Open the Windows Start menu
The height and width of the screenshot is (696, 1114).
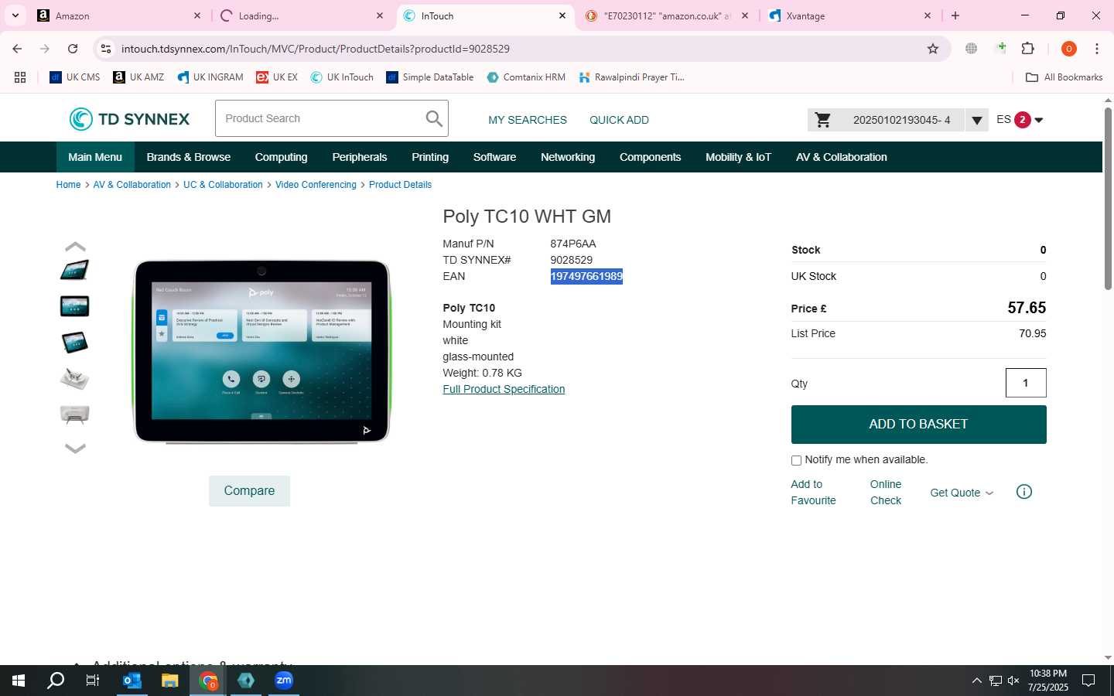[19, 681]
